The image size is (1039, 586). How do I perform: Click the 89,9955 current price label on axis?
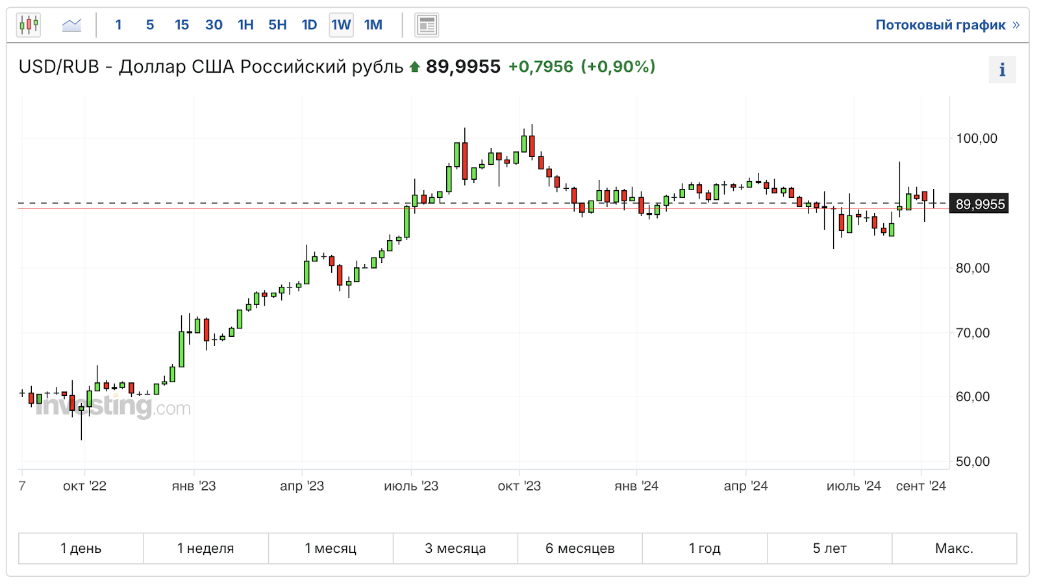coord(979,204)
